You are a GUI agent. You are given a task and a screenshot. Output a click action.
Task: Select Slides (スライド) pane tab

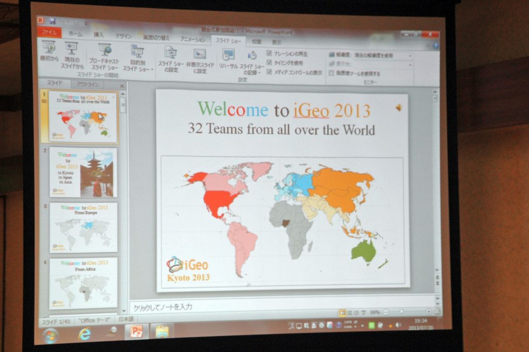pyautogui.click(x=54, y=83)
